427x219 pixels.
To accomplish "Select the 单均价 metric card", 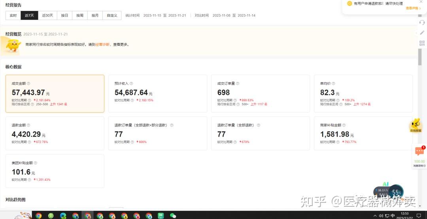I will 363,94.
